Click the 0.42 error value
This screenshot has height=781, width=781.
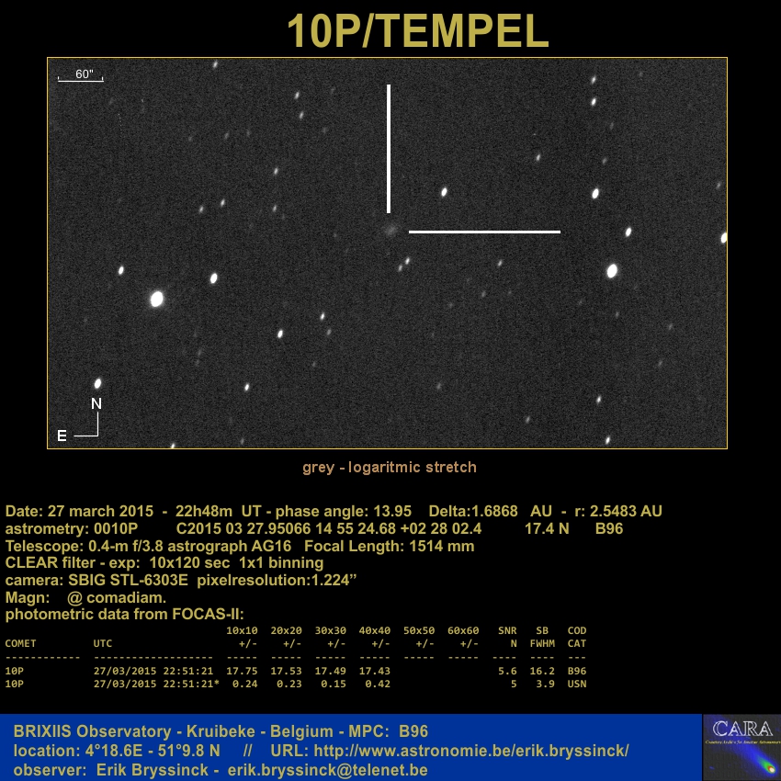click(378, 684)
